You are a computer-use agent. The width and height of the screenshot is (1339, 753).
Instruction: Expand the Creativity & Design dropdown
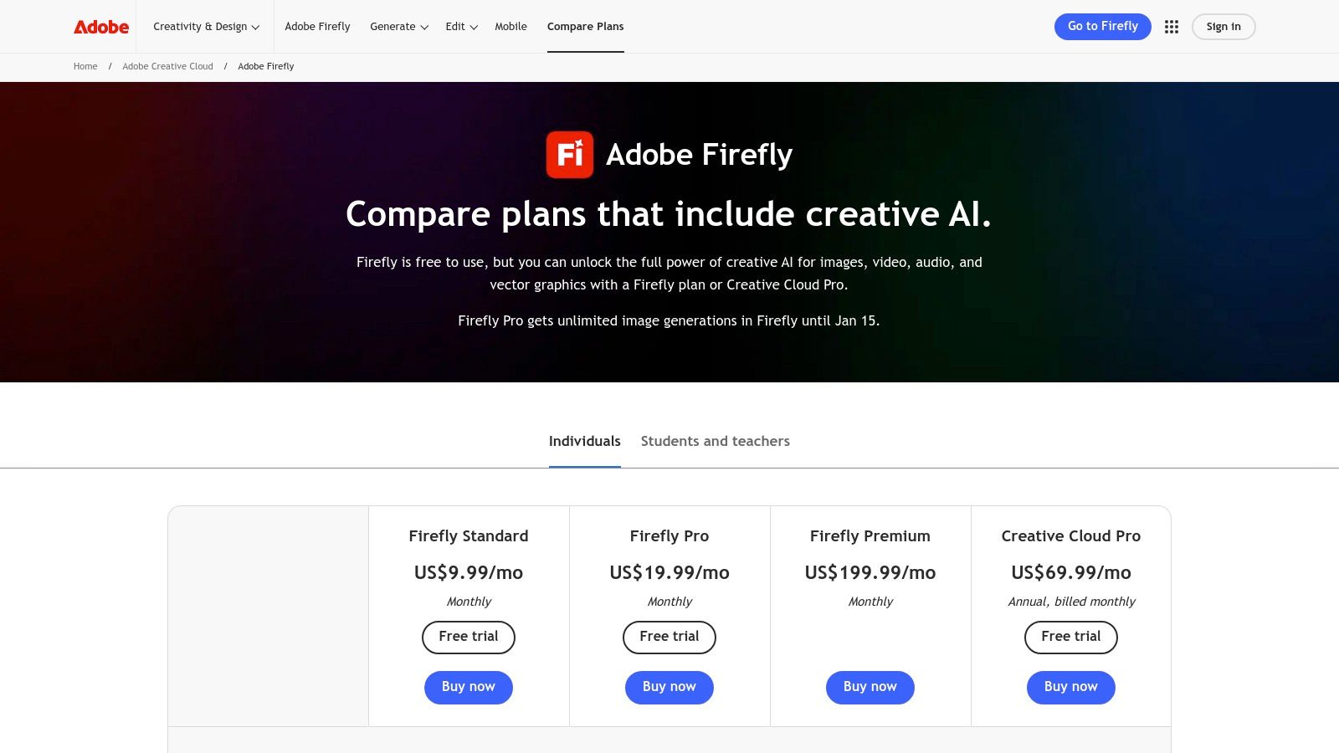[205, 26]
